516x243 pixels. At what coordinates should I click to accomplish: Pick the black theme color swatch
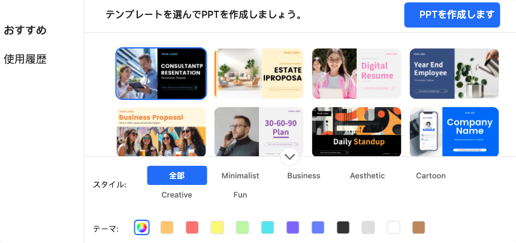343,227
